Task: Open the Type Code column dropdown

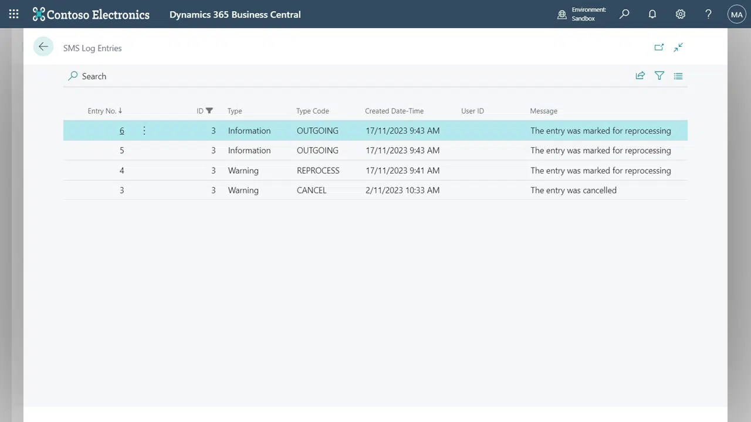Action: (x=312, y=111)
